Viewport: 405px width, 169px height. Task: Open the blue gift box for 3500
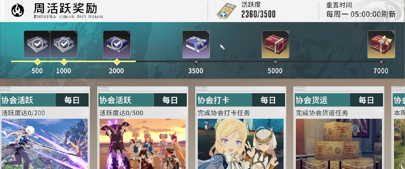pyautogui.click(x=196, y=44)
